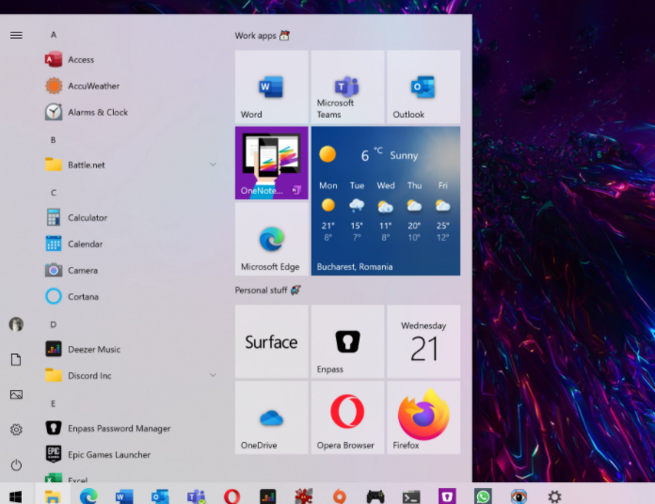The image size is (655, 504).
Task: Open WhatsApp from the taskbar
Action: click(483, 496)
